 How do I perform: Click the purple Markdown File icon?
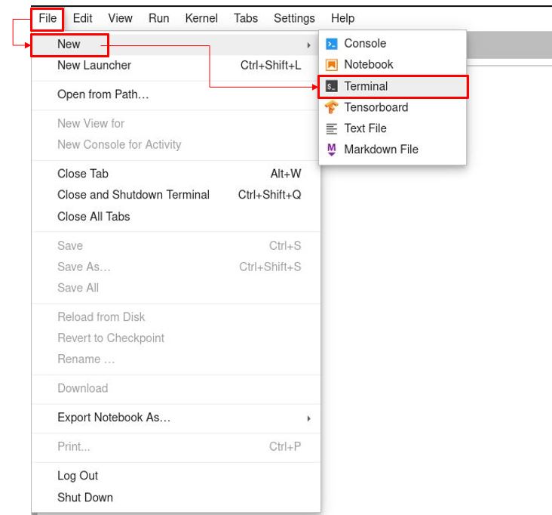coord(331,150)
